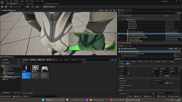The image size is (182, 102).
Task: Open the Blueprints toolbar dropdown
Action: point(33,7)
